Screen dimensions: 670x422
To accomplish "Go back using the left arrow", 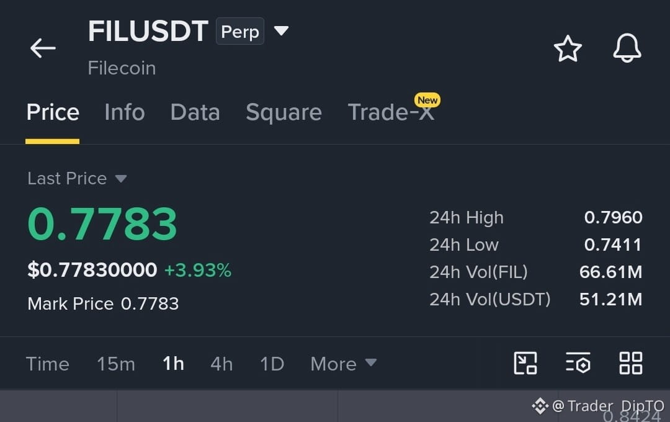I will click(x=43, y=47).
